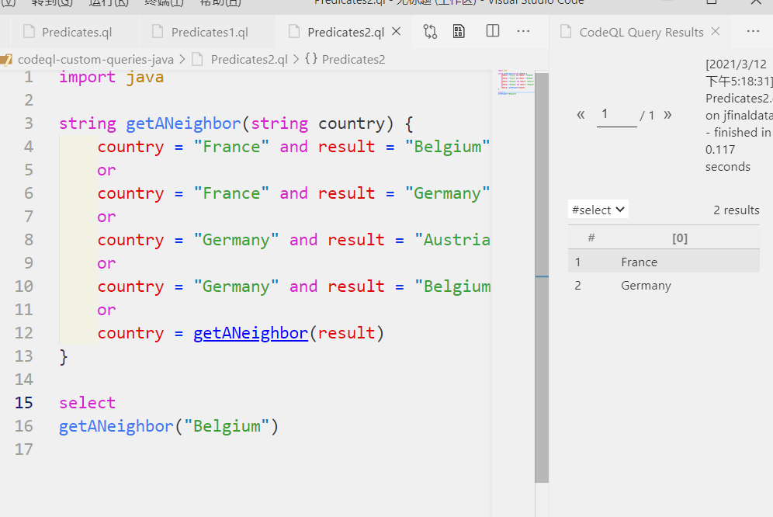
Task: Click the open preview icon in editor toolbar
Action: [459, 32]
